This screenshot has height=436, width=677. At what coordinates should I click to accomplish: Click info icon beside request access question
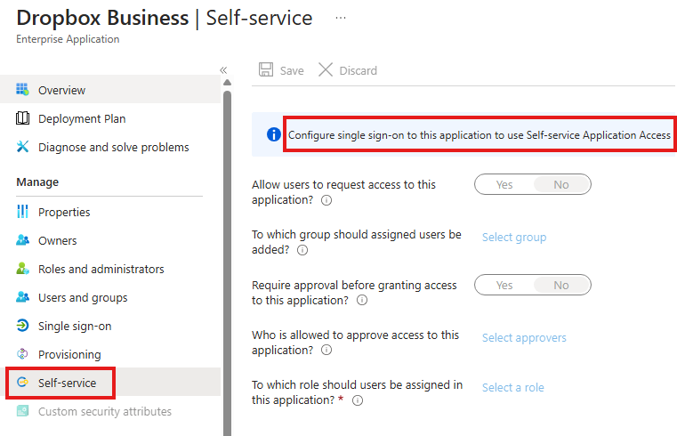coord(326,200)
